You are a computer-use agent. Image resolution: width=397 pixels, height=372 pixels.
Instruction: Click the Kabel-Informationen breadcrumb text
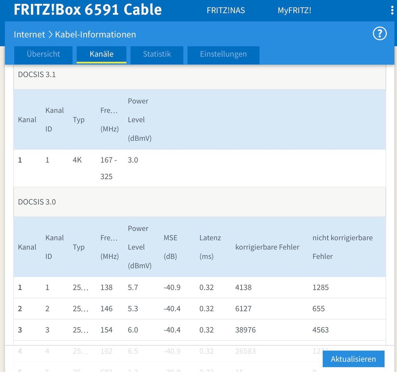click(95, 35)
